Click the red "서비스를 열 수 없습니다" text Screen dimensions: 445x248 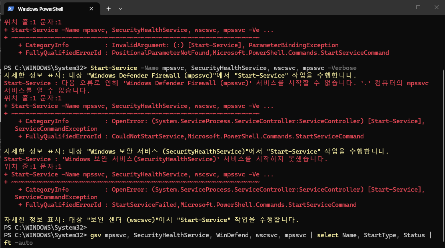pos(47,91)
